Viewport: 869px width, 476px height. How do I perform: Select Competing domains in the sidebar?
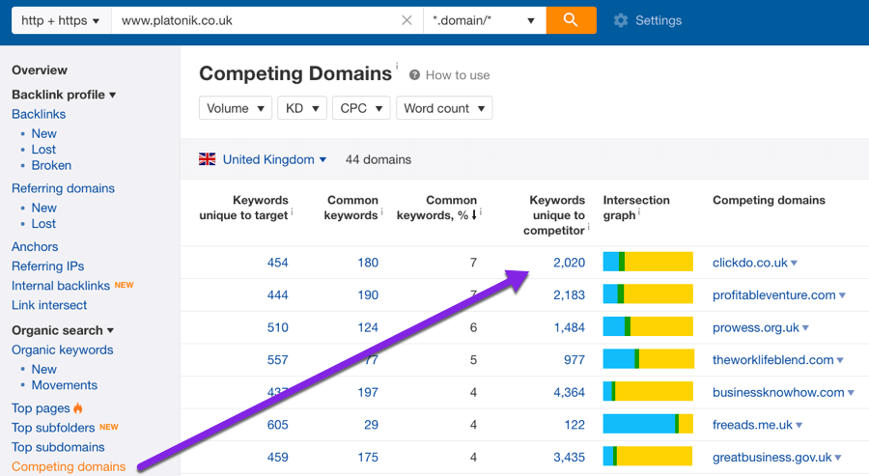tap(69, 466)
